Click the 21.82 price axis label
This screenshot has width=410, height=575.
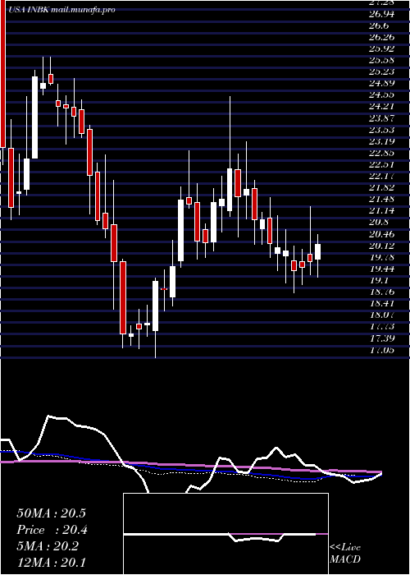coord(381,188)
